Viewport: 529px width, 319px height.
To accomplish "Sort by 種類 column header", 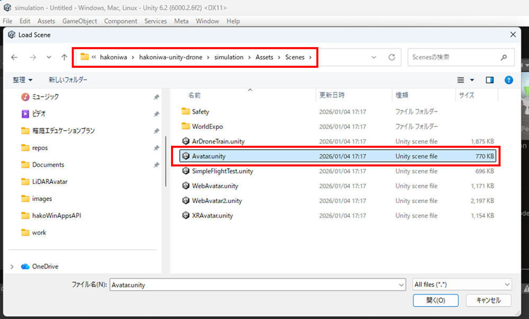I will tap(402, 95).
